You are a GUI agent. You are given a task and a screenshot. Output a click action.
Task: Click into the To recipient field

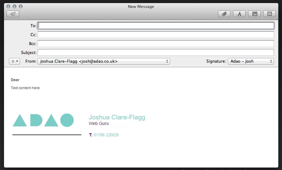coord(156,26)
